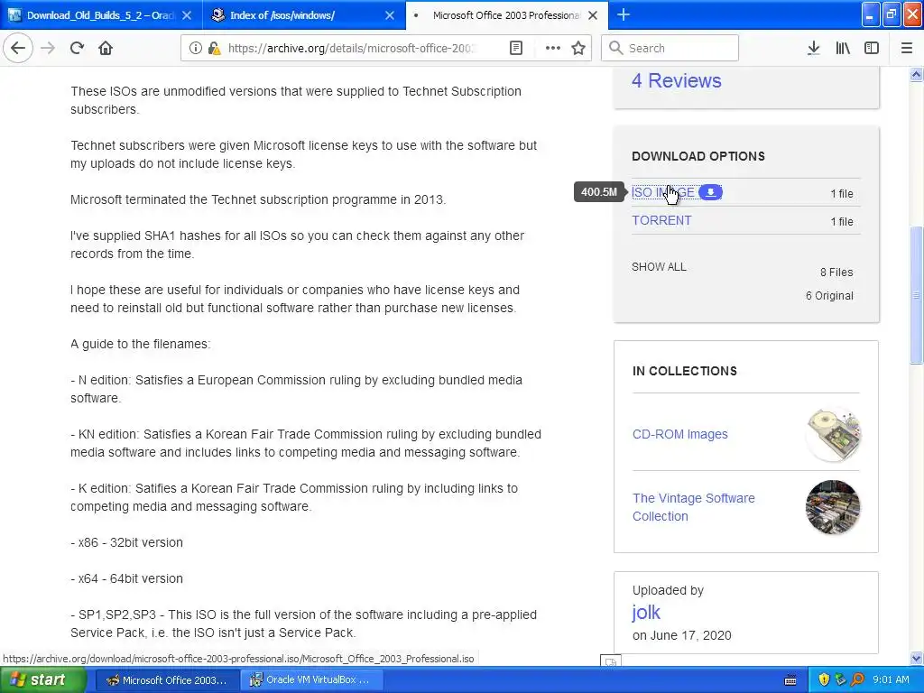Show site information via the info icon
Screen dimensions: 924x693
tap(196, 49)
